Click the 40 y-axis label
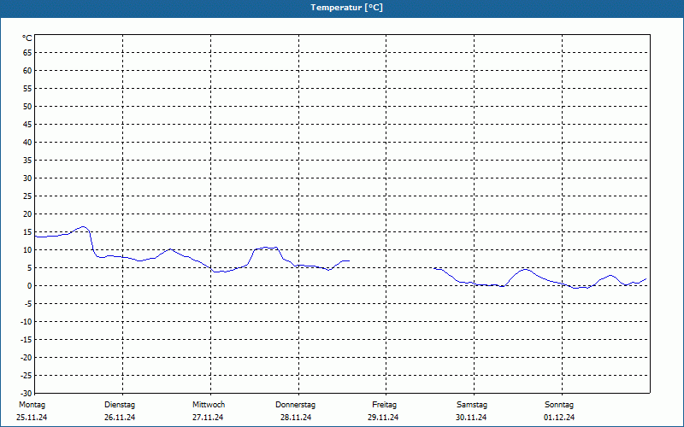Image resolution: width=684 pixels, height=427 pixels. pyautogui.click(x=27, y=143)
